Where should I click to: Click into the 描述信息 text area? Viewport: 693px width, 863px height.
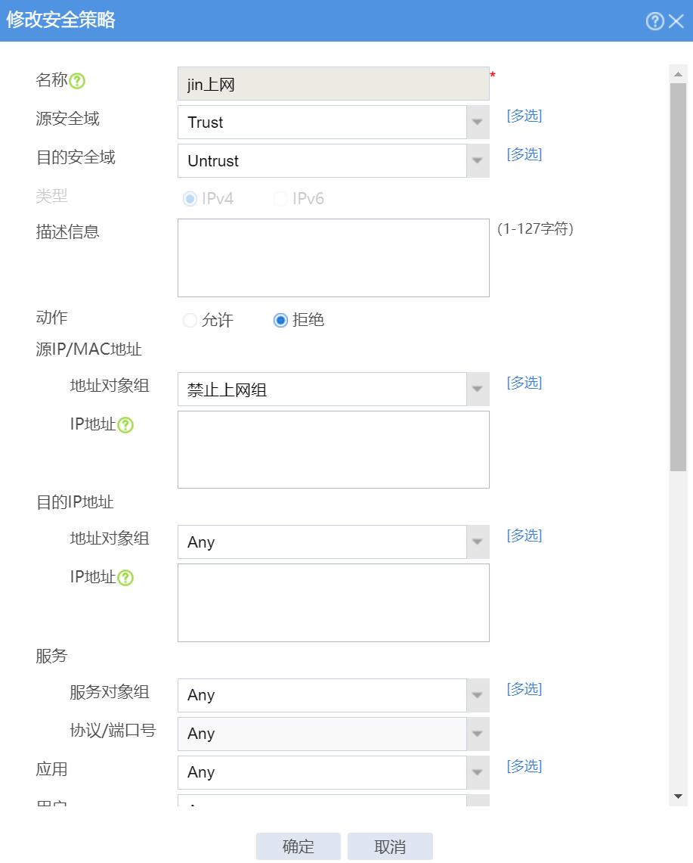pos(333,258)
